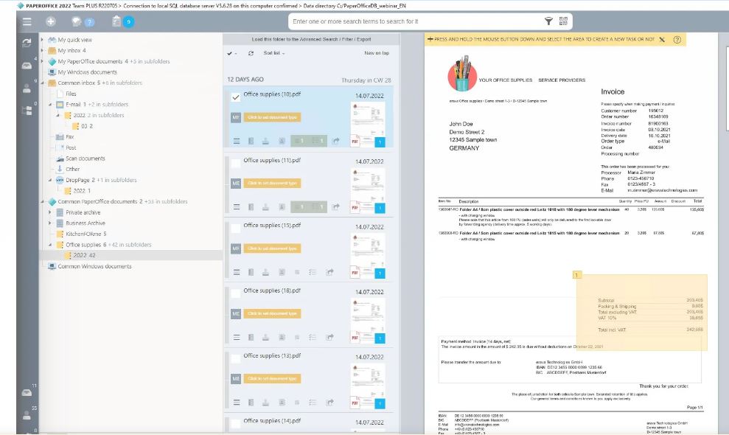Select the Business Archive folder
The height and width of the screenshot is (435, 729).
click(x=85, y=223)
